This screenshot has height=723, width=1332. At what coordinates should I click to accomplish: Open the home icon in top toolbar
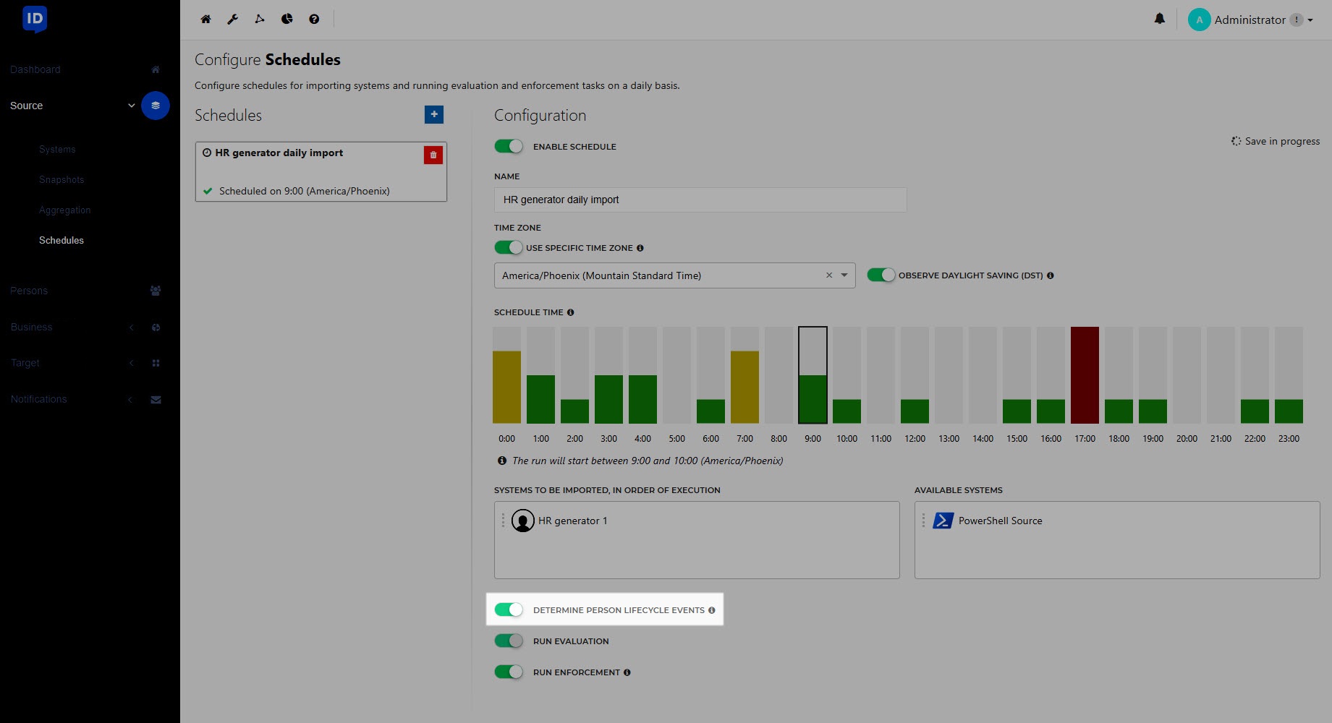[x=205, y=20]
